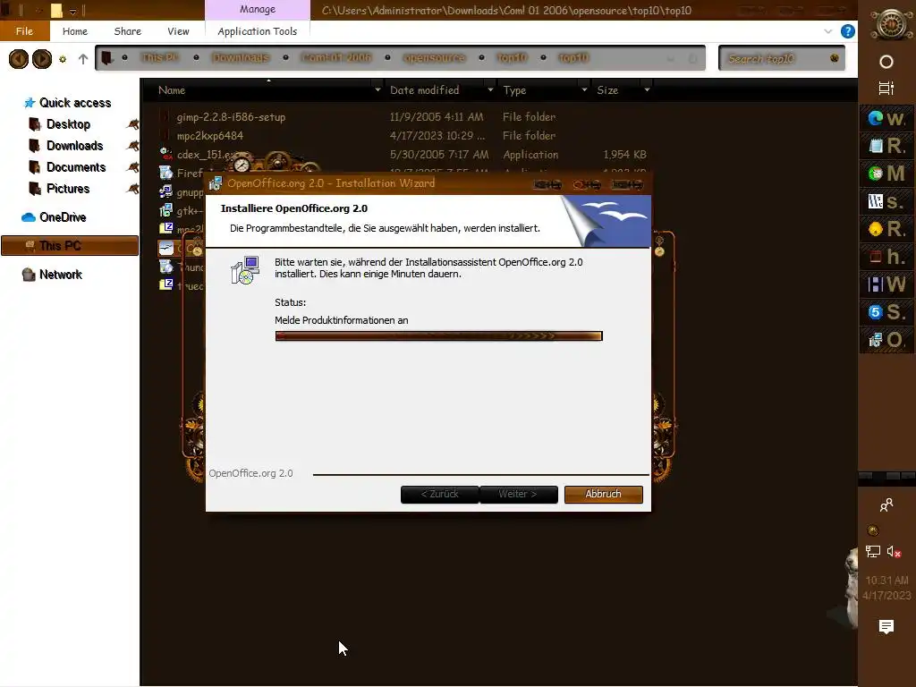916x687 pixels.
Task: Click the selected OpenOffice file icon
Action: (x=165, y=248)
